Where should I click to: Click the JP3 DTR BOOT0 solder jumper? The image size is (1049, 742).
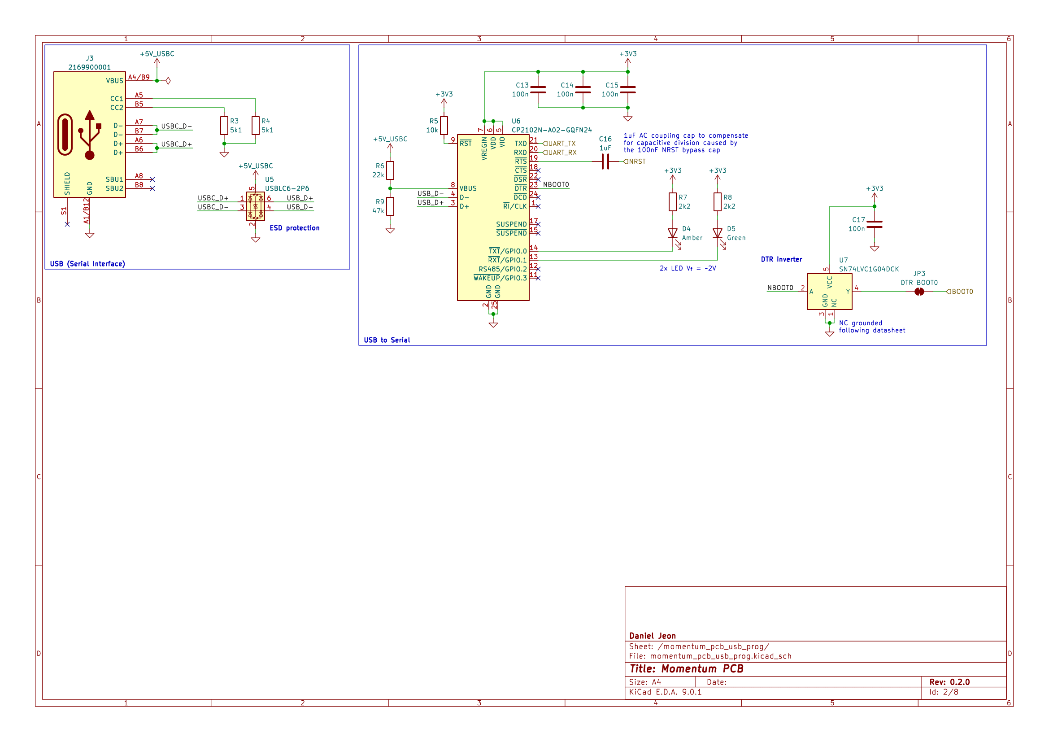(919, 292)
